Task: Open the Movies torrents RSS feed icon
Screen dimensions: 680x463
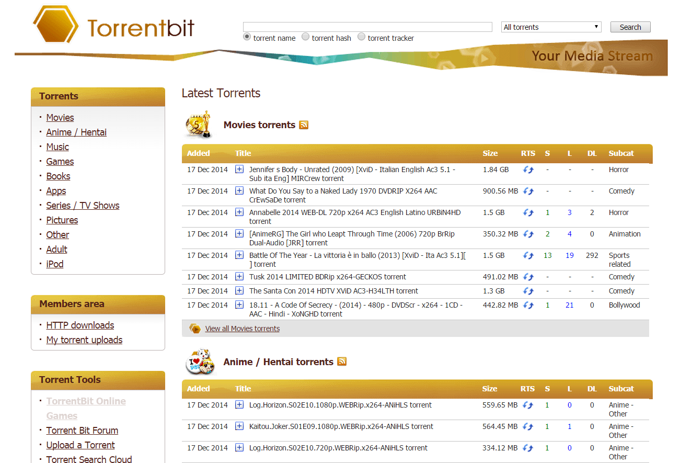Action: (304, 125)
